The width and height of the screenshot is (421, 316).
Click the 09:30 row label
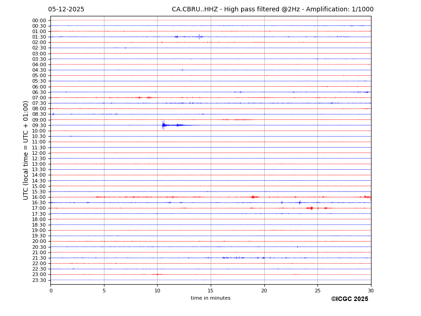pos(39,125)
